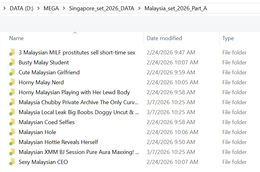Click folder icon for Malaysia Chubby Private Archive
The image size is (260, 172).
(x=12, y=102)
